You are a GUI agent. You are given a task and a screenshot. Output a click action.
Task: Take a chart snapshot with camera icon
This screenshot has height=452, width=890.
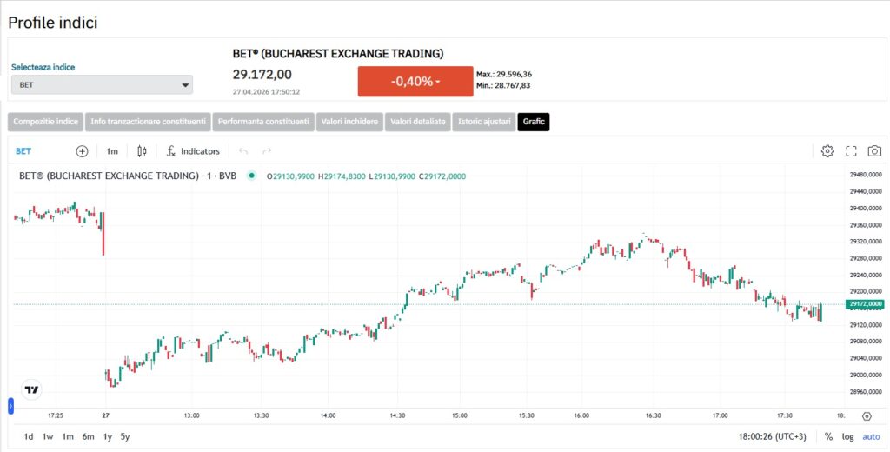tap(874, 151)
